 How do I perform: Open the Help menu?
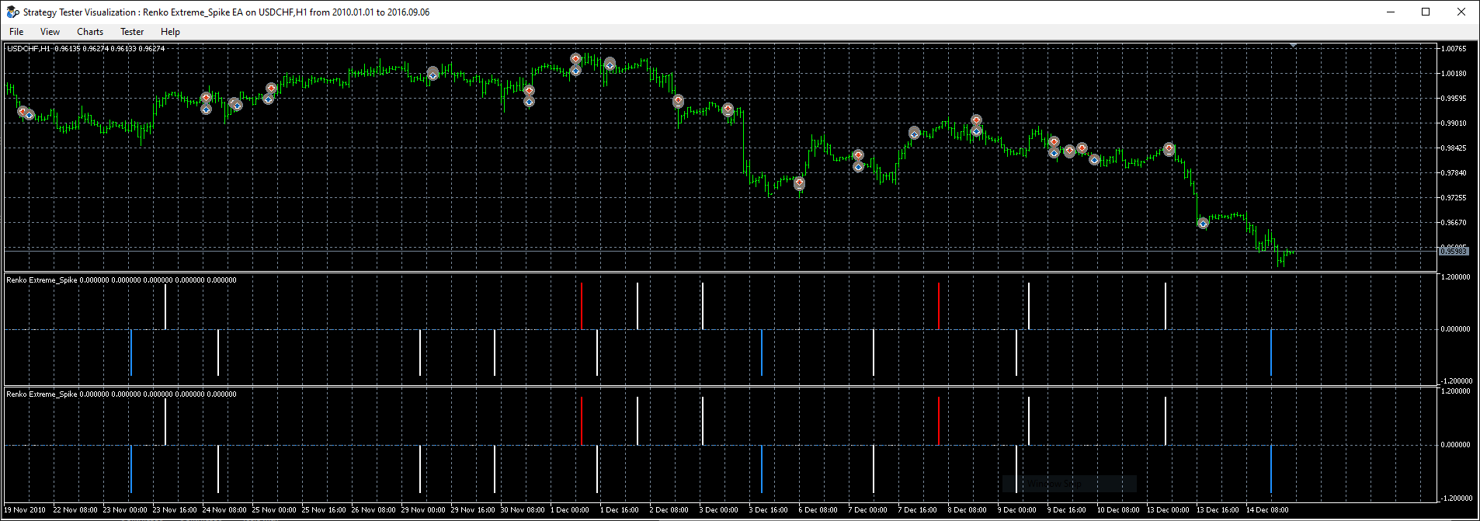tap(170, 32)
